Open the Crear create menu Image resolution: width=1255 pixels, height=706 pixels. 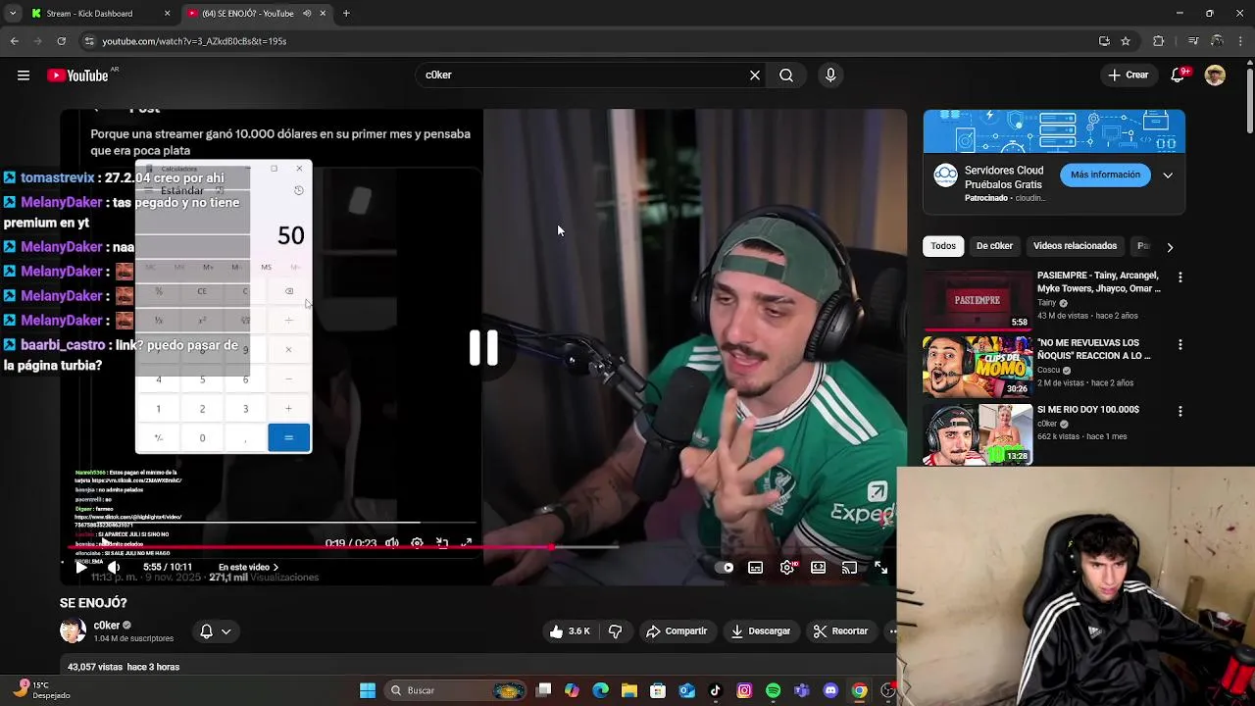[1128, 76]
